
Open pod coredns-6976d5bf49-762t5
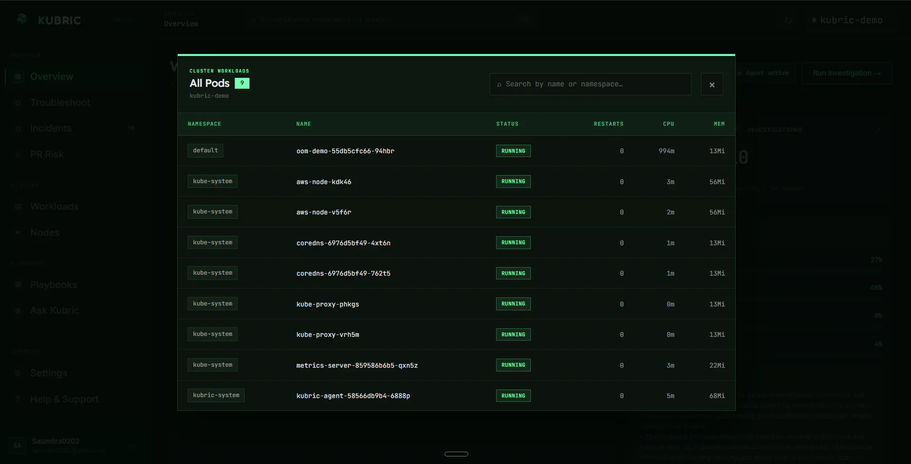[x=343, y=273]
